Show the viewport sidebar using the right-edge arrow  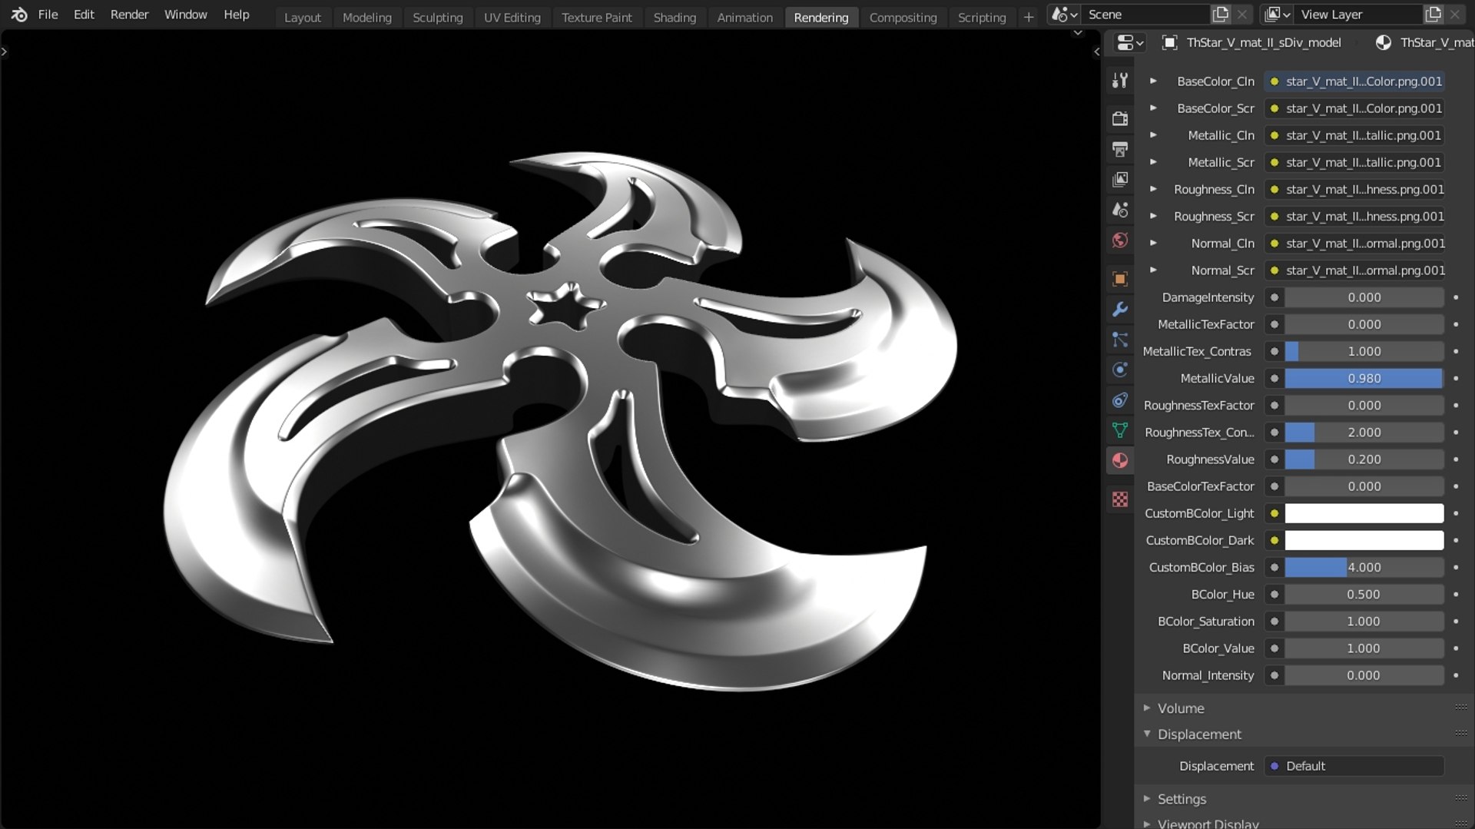pyautogui.click(x=1096, y=51)
